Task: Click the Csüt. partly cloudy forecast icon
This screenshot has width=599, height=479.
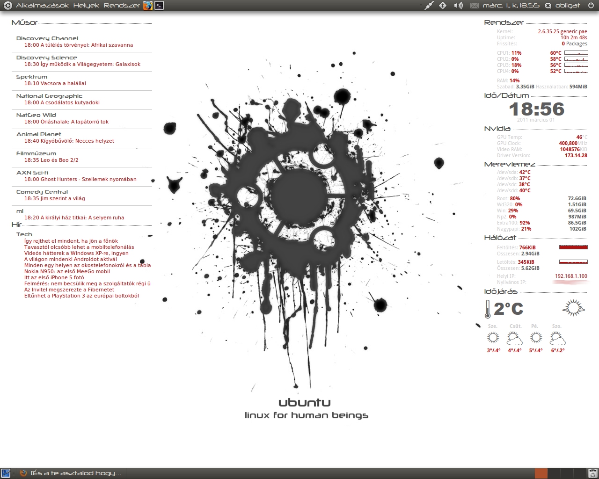Action: click(x=514, y=338)
